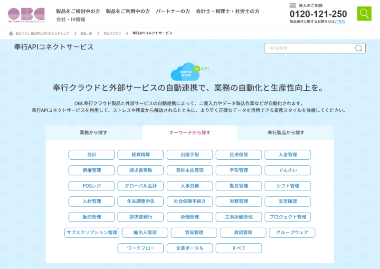Choose the 貿易管理 keyword
The width and height of the screenshot is (380, 269).
[x=194, y=232]
